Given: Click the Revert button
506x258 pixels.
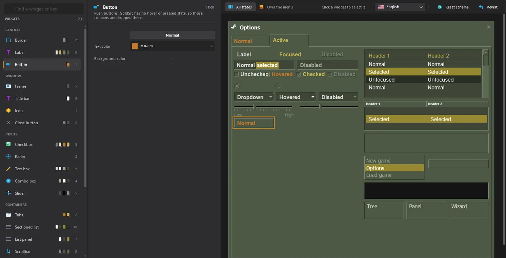Looking at the screenshot, I should click(488, 7).
